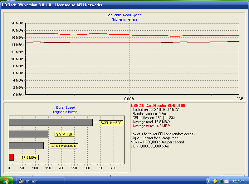249x184 pixels.
Task: Click the ATA UltraDMA 6 label
Action: (64, 146)
